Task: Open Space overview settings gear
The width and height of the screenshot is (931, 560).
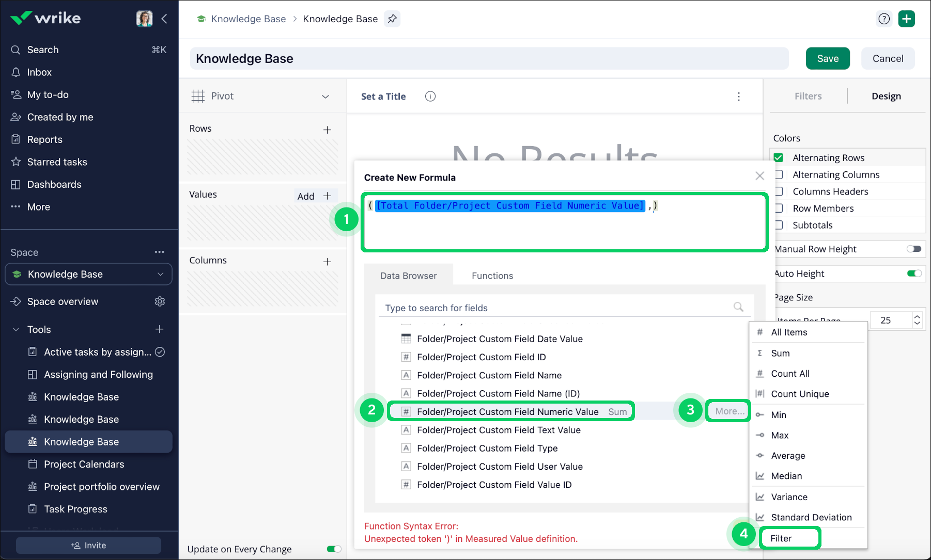Action: click(x=160, y=301)
